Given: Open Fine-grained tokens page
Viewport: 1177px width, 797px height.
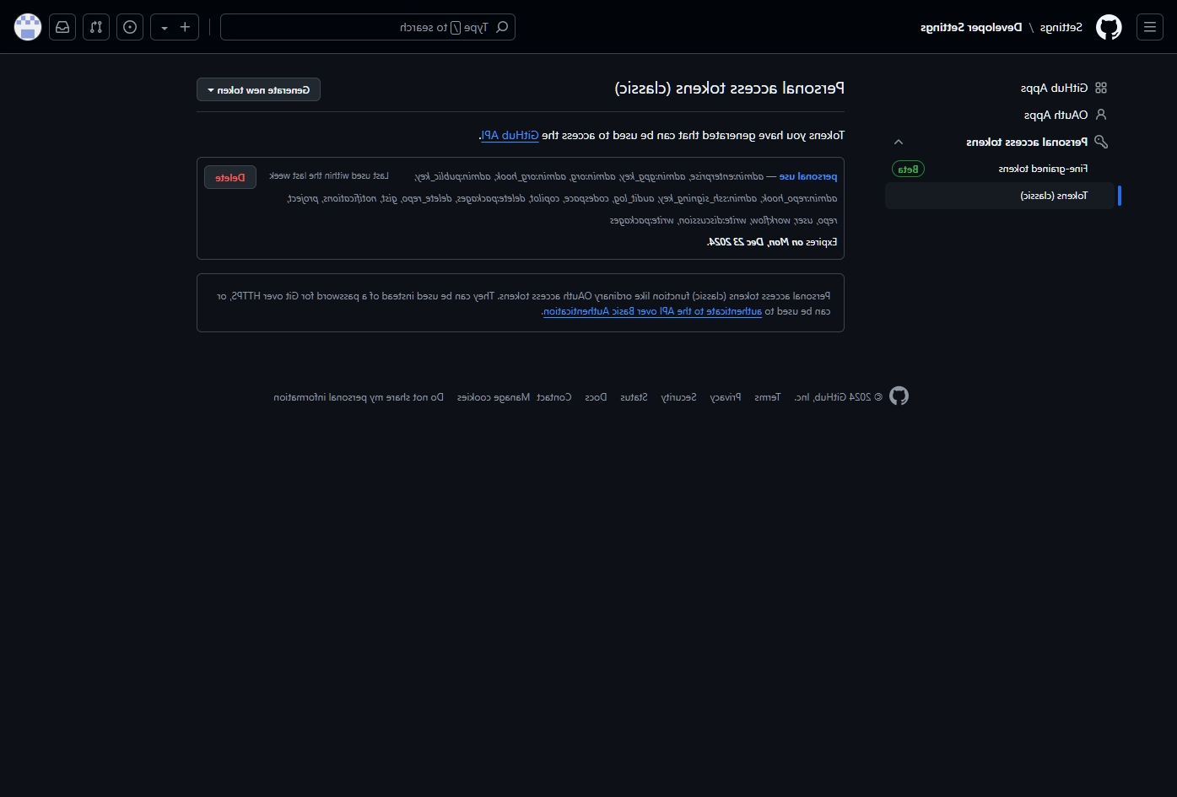Looking at the screenshot, I should click(1043, 169).
